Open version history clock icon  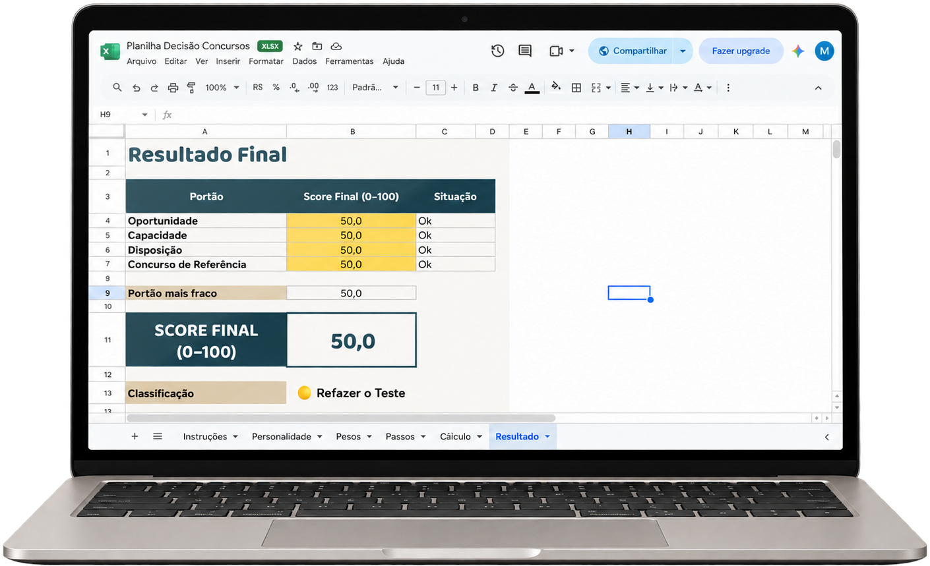coord(498,51)
